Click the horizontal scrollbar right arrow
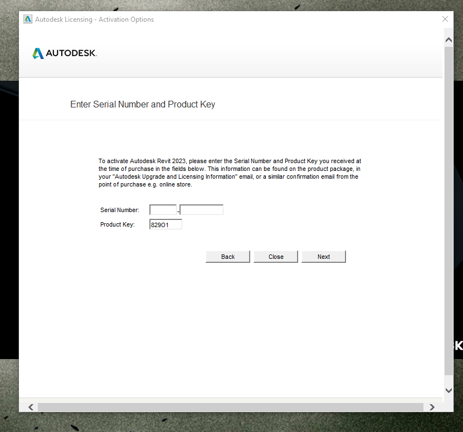The width and height of the screenshot is (463, 432). point(432,407)
